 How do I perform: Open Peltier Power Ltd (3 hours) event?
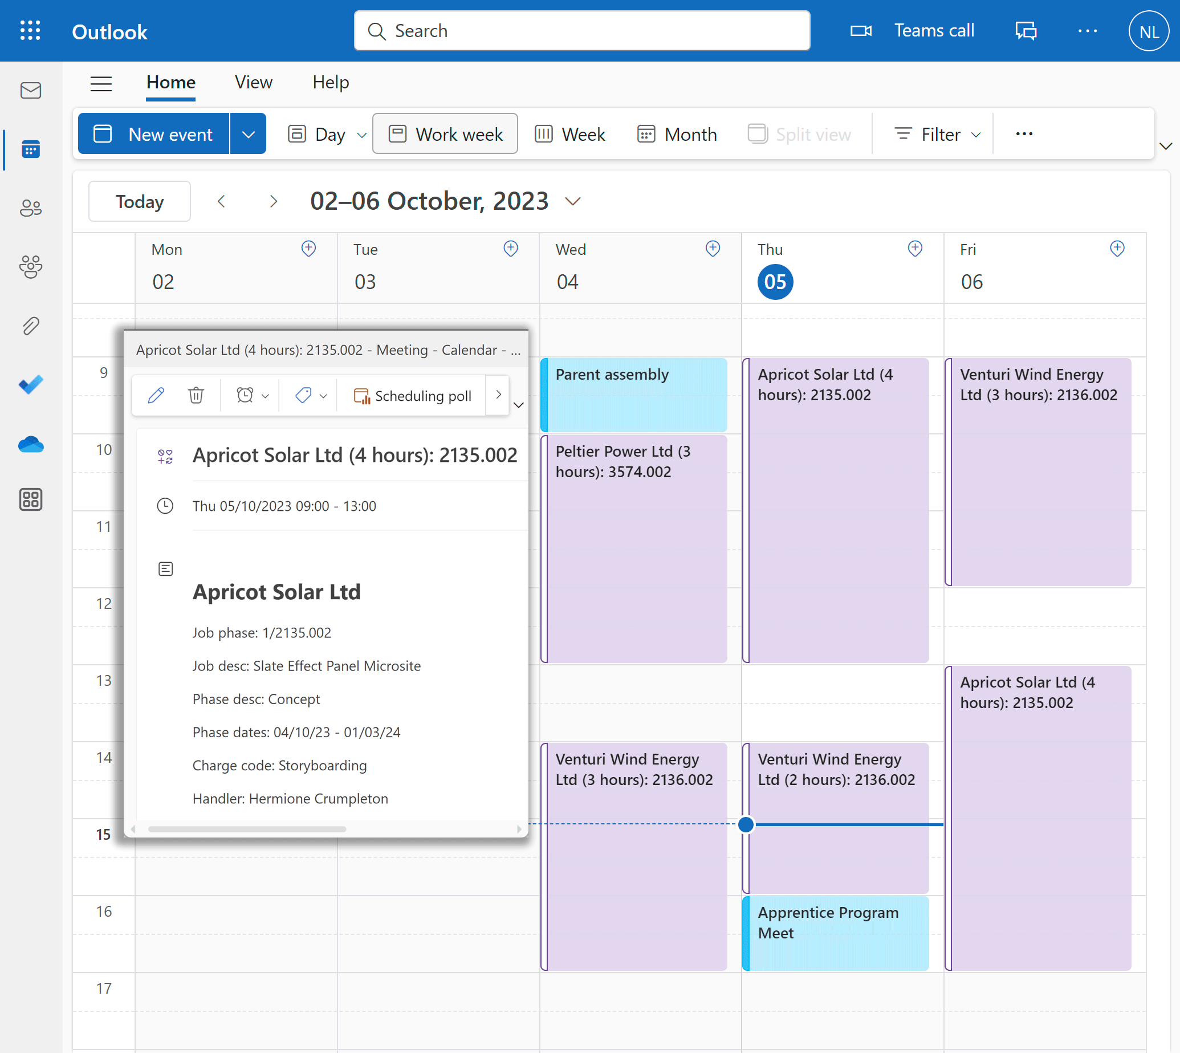(x=634, y=548)
